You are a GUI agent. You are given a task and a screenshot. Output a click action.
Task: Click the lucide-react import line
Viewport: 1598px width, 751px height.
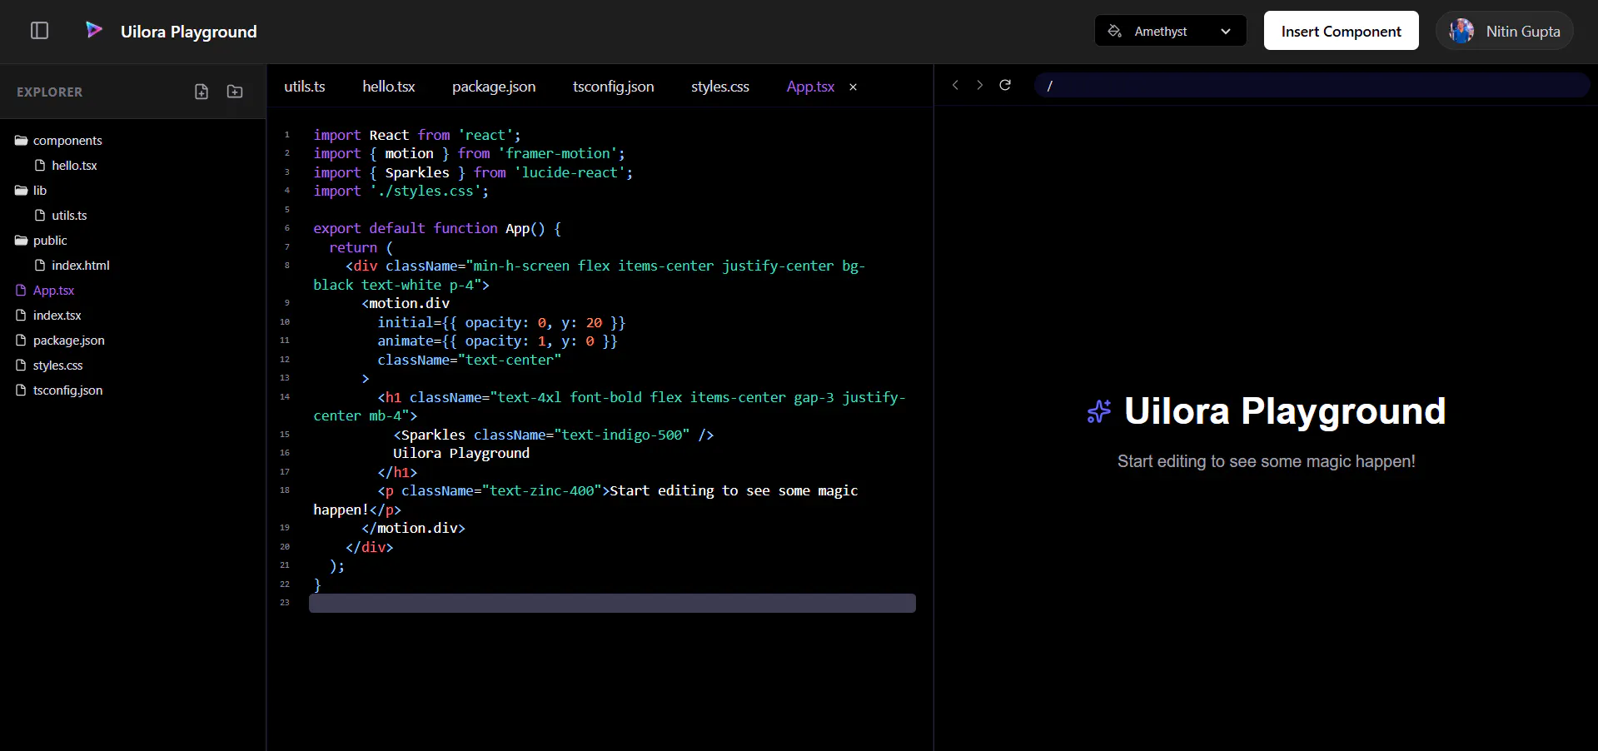coord(473,172)
